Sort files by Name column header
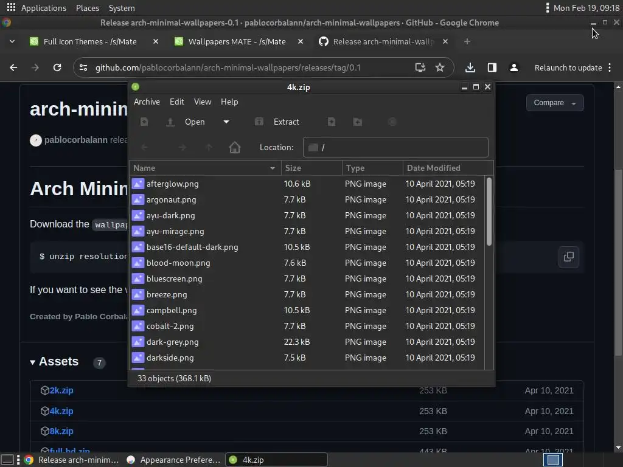 205,168
